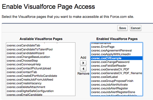153x100 pixels.
Task: Choose cxsrec.cxsGenerateCV_PDF entry
Action: coord(116,70)
